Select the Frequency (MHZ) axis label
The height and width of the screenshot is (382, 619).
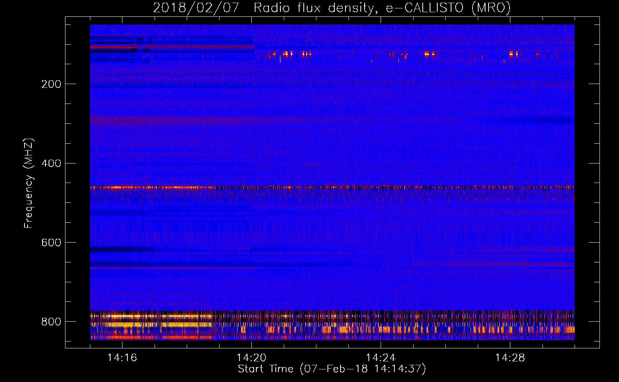coord(29,183)
